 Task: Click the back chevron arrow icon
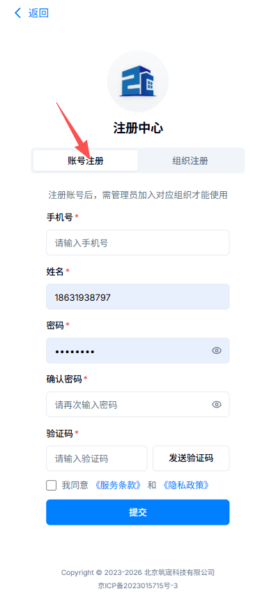point(17,13)
